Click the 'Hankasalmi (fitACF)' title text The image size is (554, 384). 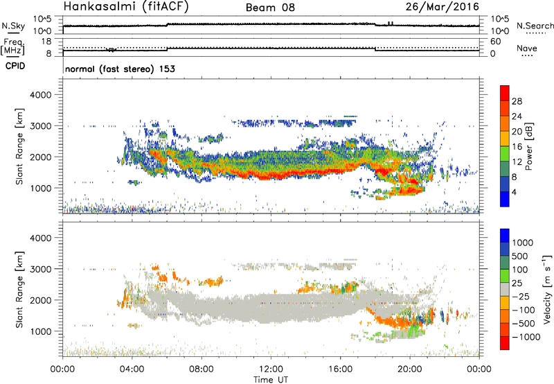(x=126, y=7)
